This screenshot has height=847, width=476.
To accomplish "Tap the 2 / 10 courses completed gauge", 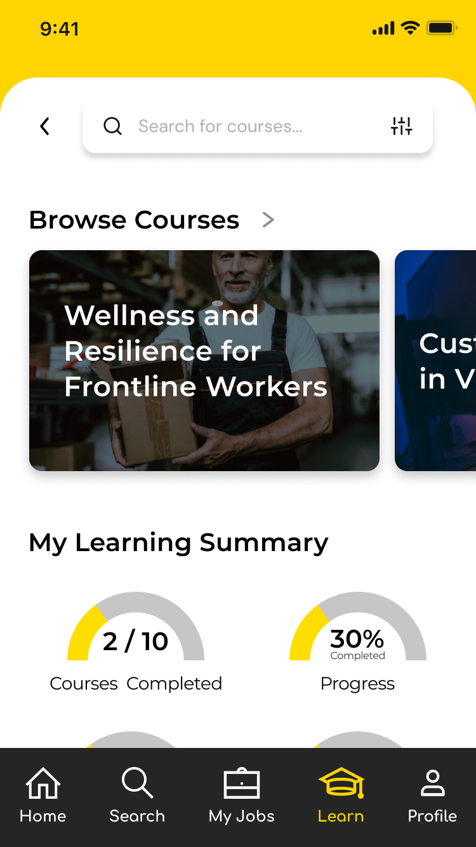I will 136,632.
